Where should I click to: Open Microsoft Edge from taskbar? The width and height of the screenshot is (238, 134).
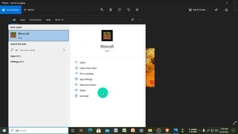pyautogui.click(x=90, y=131)
